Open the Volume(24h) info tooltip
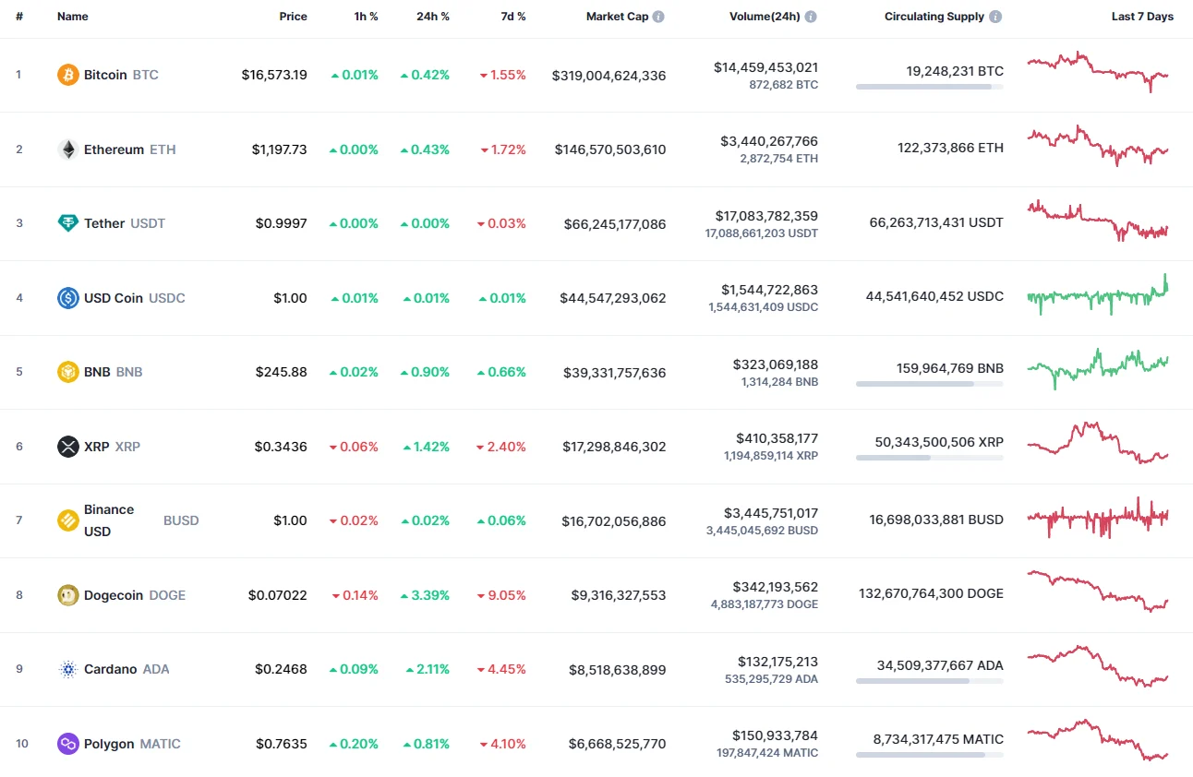Viewport: 1193px width, 777px height. 811,16
